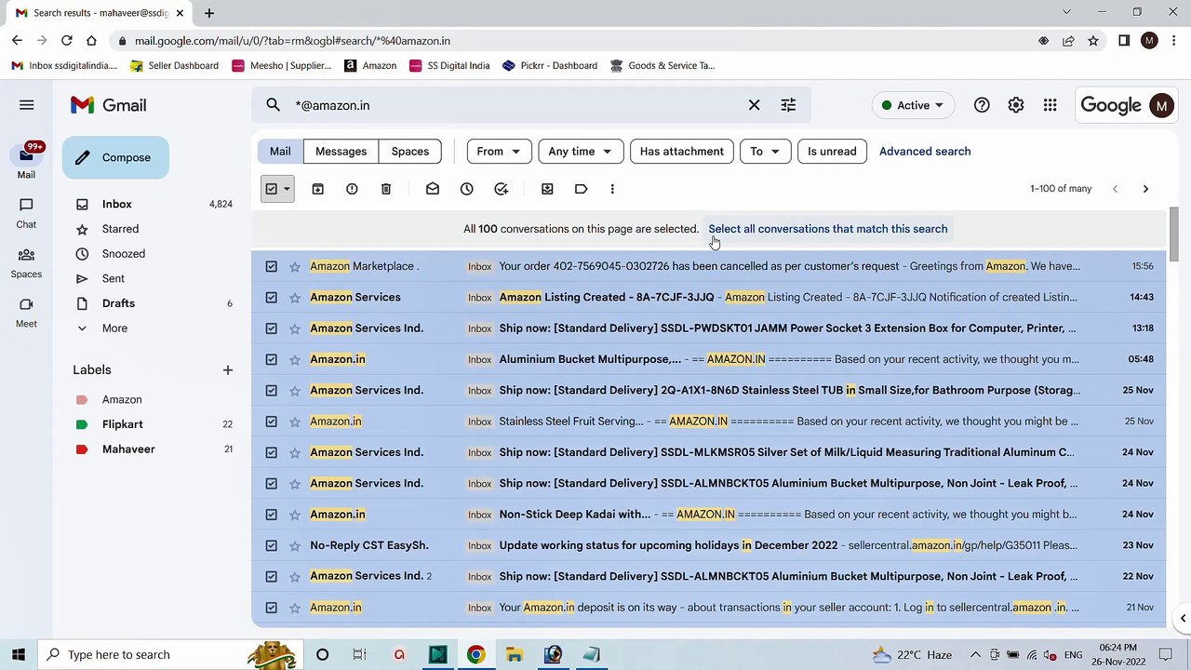This screenshot has width=1191, height=670.
Task: Open the Active status dropdown
Action: coord(913,105)
